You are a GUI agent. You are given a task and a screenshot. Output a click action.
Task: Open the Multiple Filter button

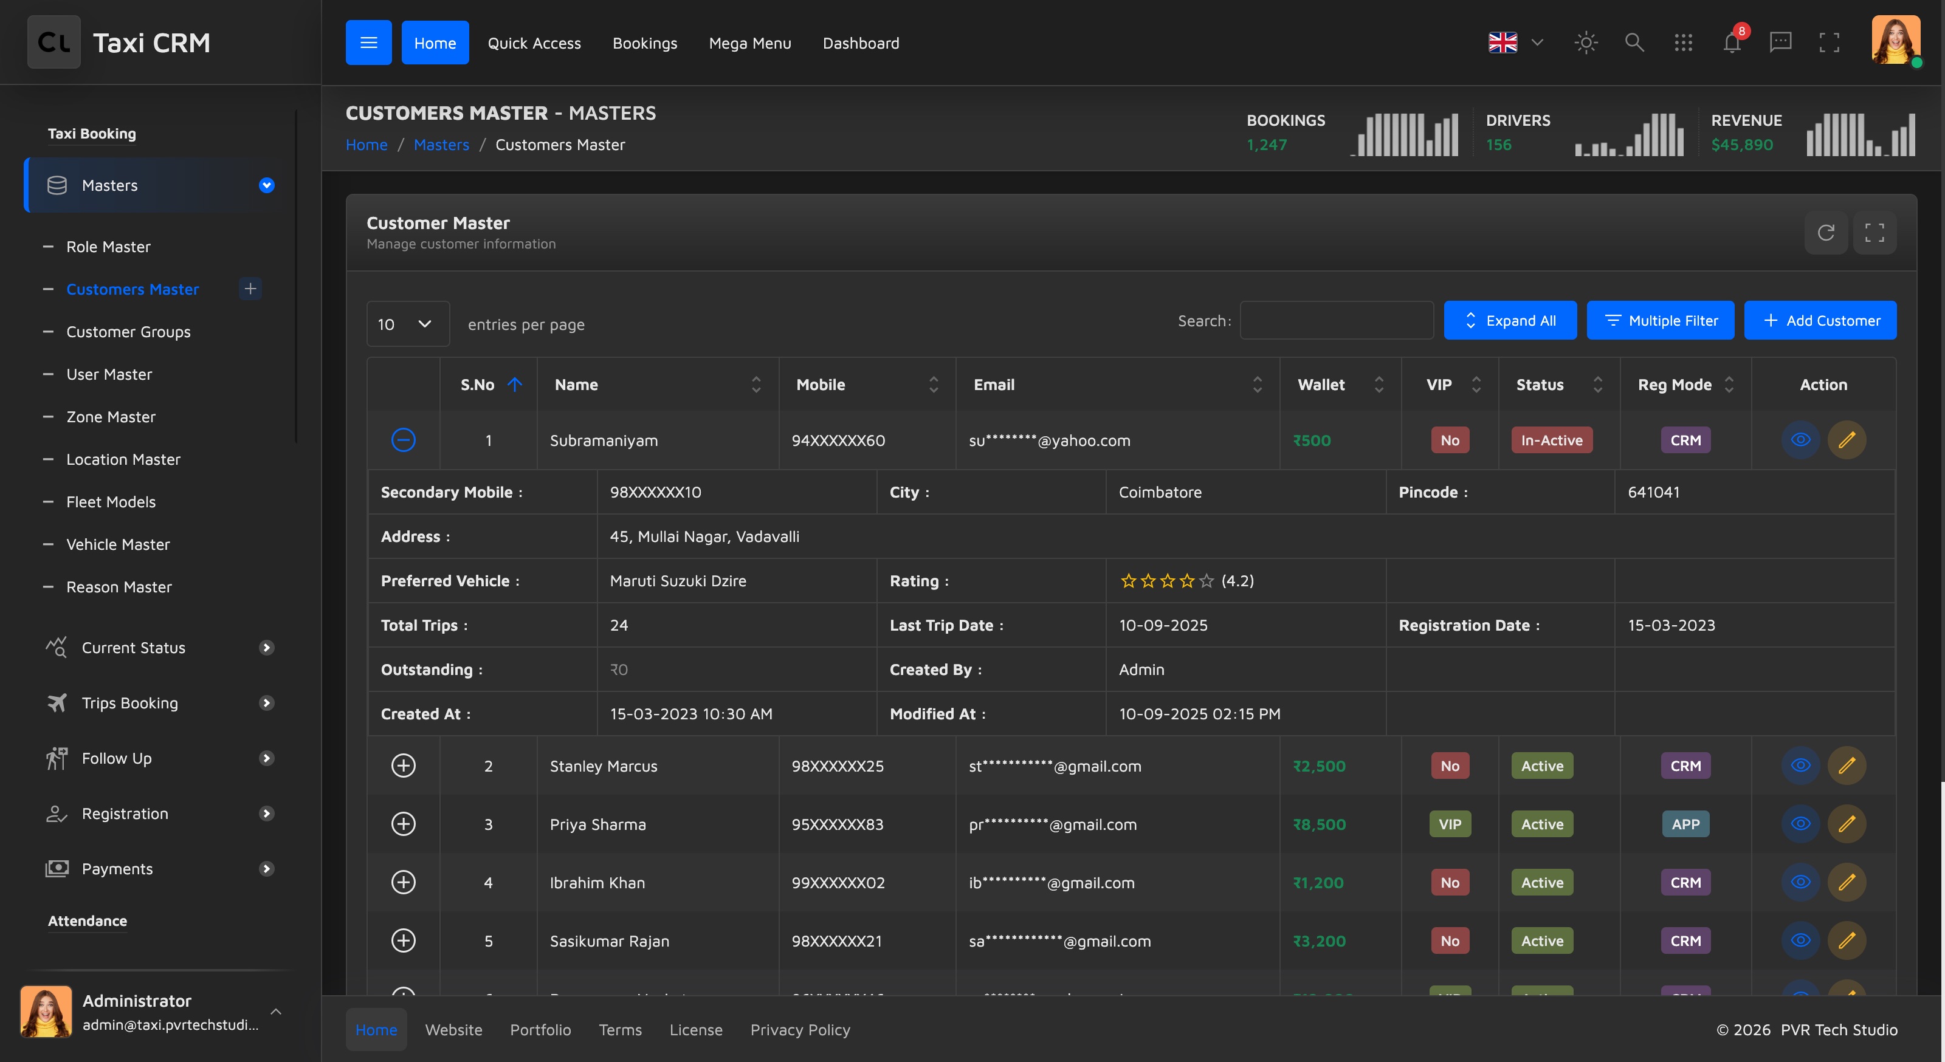1661,320
